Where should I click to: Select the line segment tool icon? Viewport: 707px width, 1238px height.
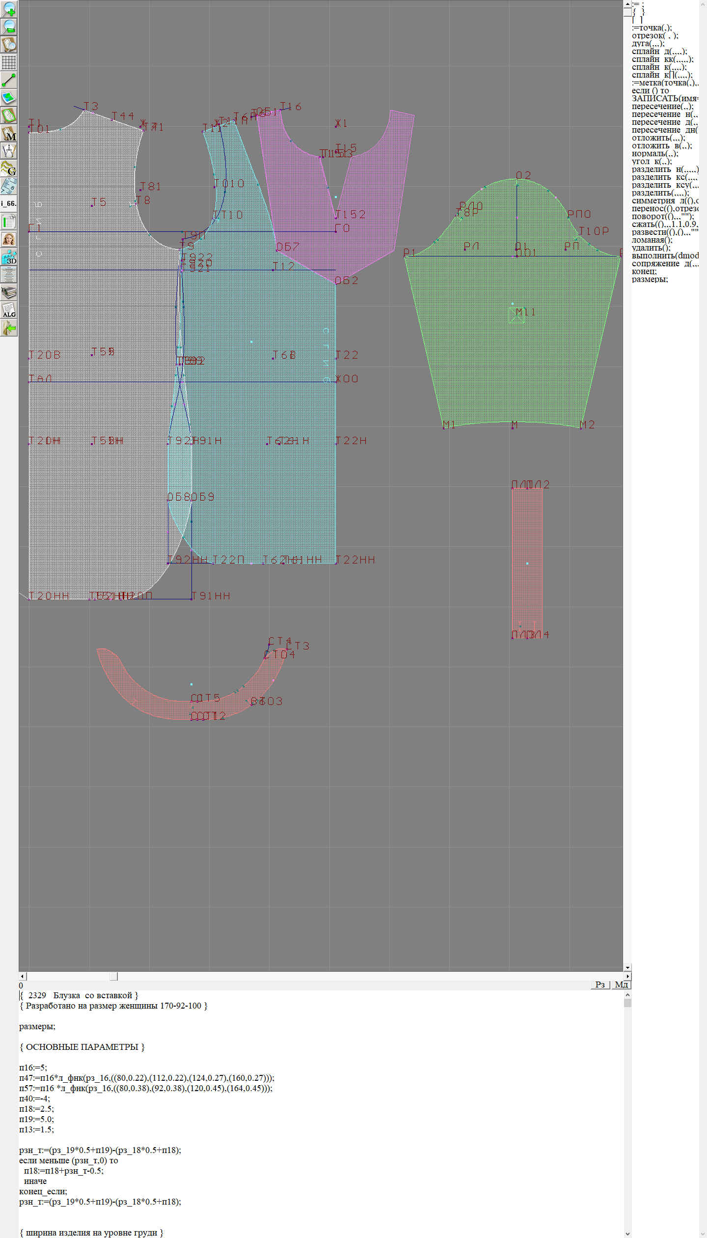coord(9,80)
